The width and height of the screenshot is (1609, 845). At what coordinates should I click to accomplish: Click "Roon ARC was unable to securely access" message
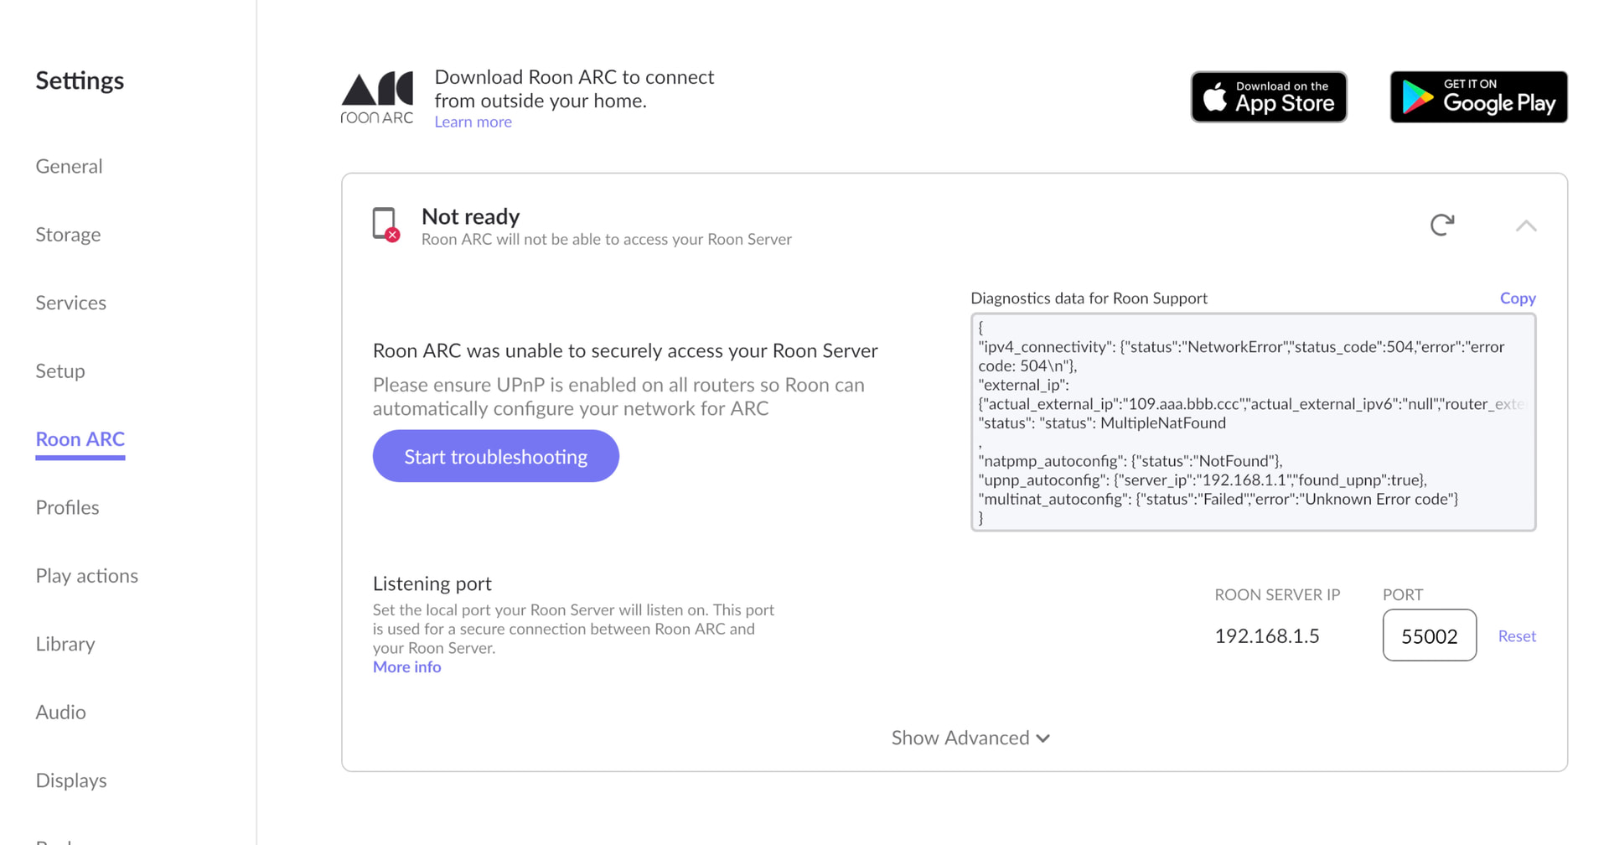pyautogui.click(x=625, y=350)
